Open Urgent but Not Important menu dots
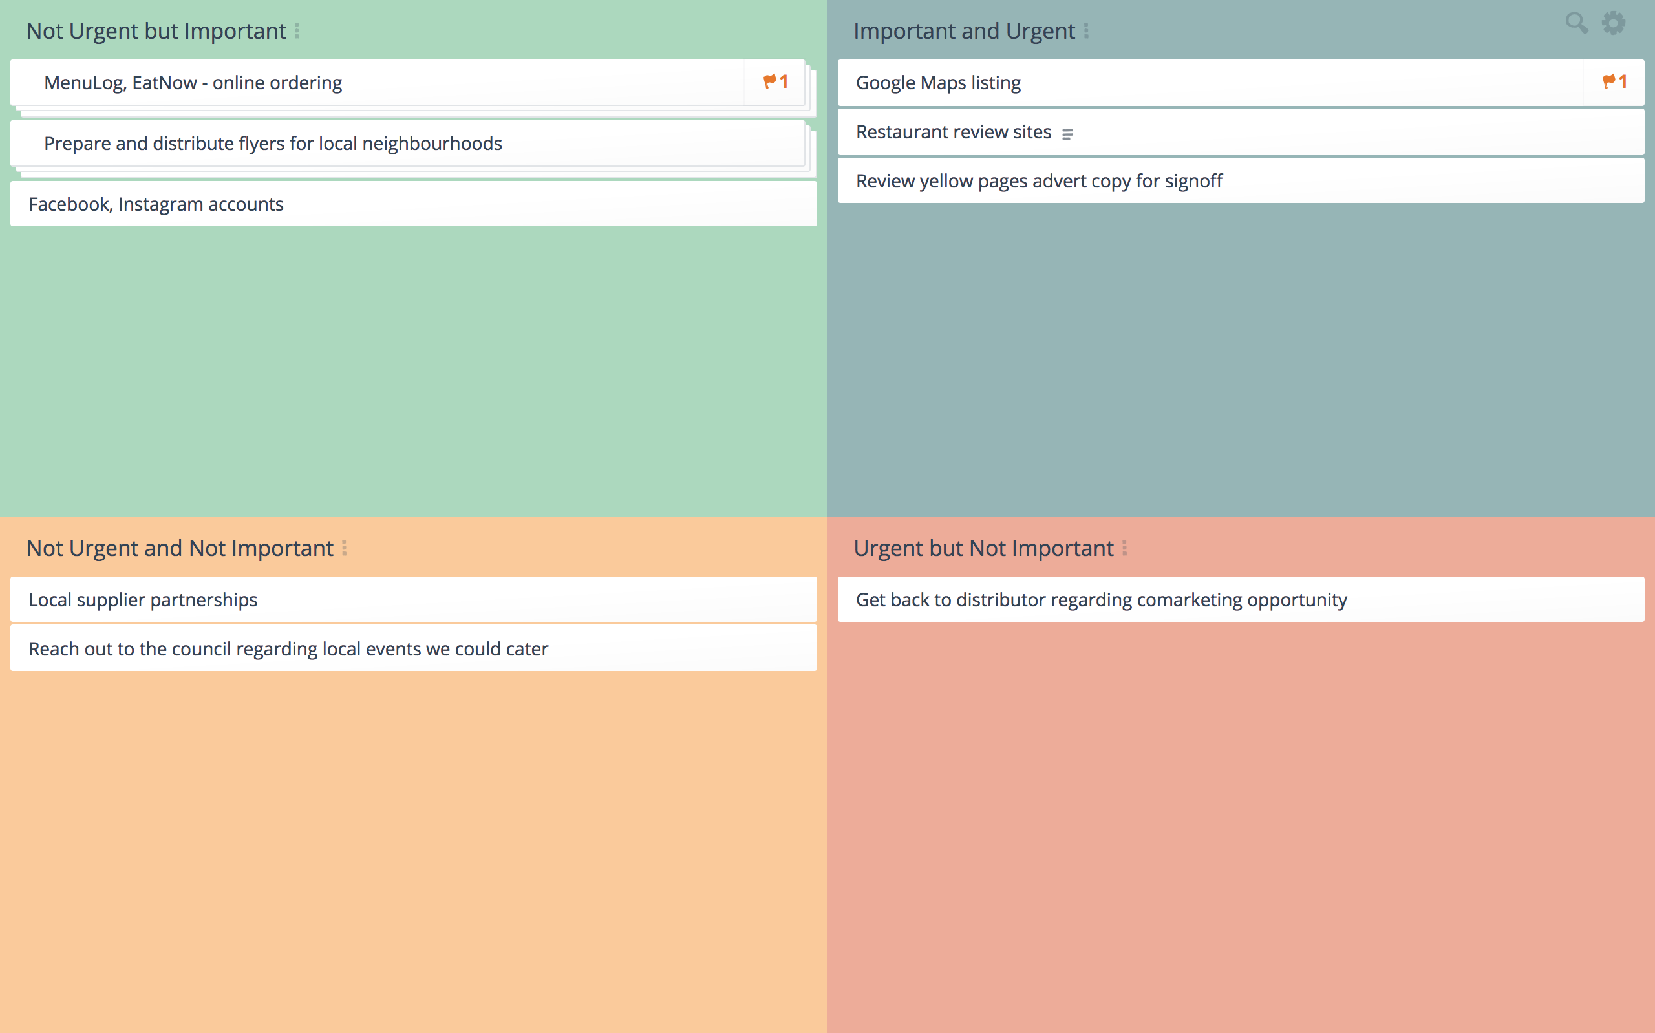Image resolution: width=1655 pixels, height=1033 pixels. pyautogui.click(x=1124, y=549)
